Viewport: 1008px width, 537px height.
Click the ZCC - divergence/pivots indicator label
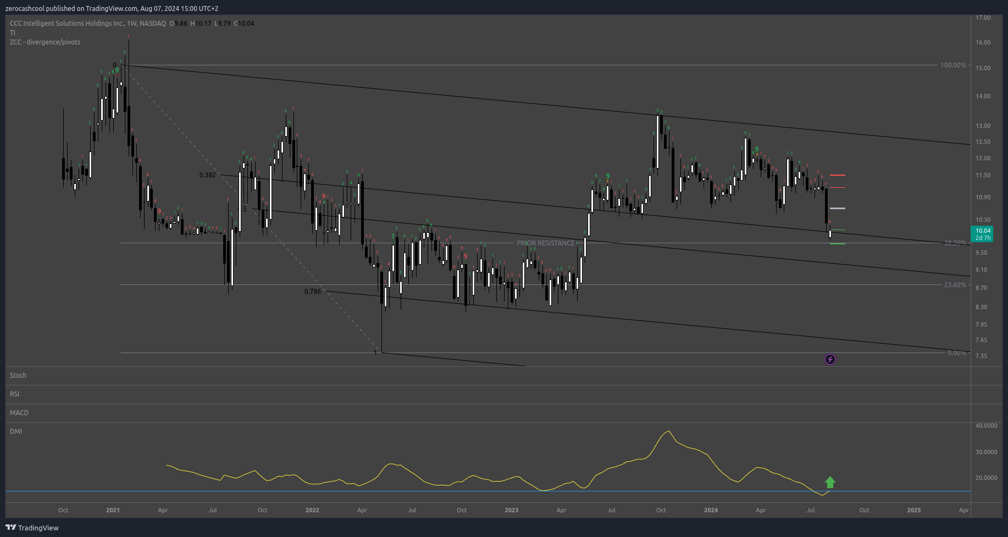(45, 42)
